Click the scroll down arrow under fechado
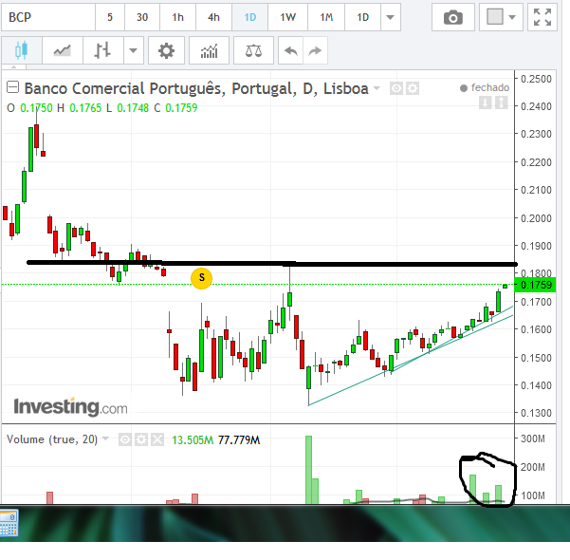Screen dimensions: 570x560 coord(485,103)
